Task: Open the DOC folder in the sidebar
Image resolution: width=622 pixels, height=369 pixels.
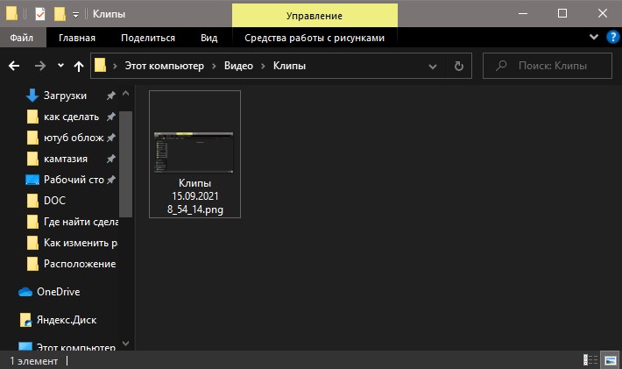Action: [x=54, y=201]
